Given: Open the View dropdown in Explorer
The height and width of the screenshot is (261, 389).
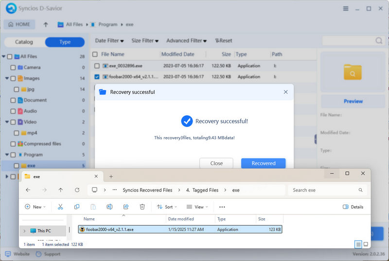Looking at the screenshot, I should 197,207.
